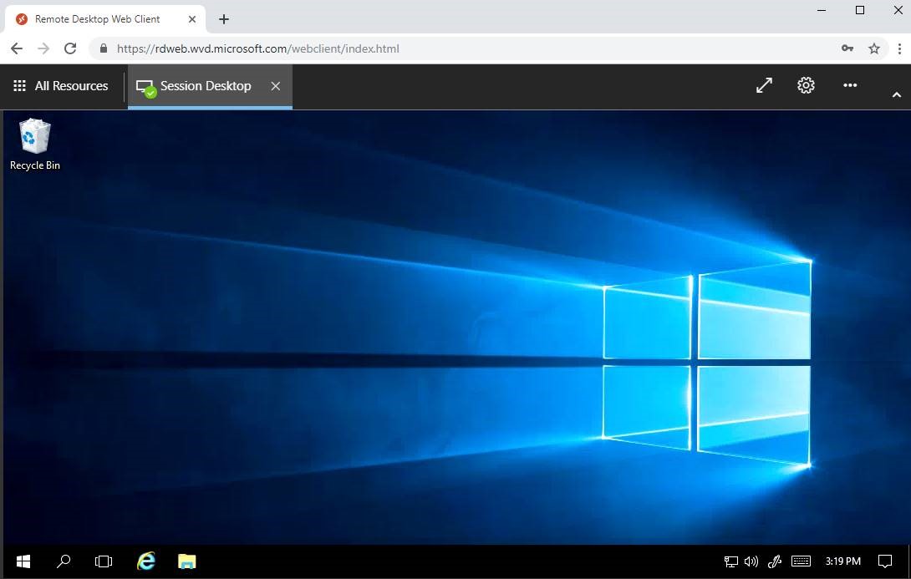Open the browser three-dot menu
This screenshot has width=911, height=579.
(x=900, y=48)
